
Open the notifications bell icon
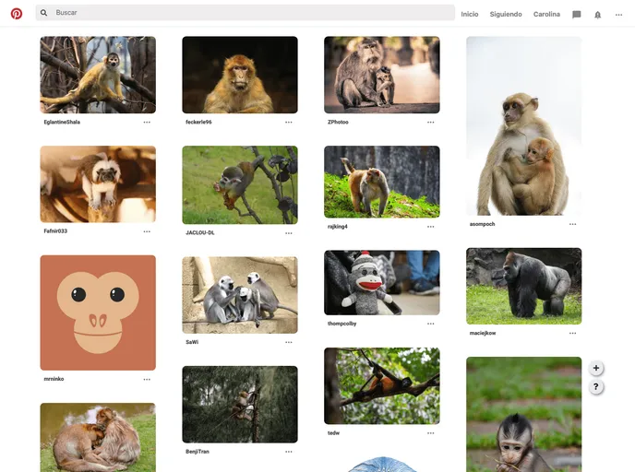[597, 15]
